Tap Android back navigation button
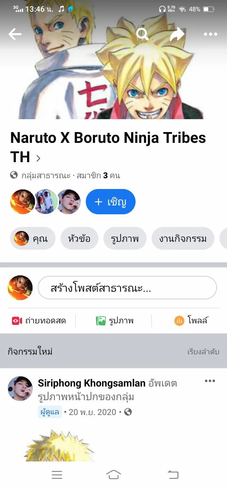Screen dimensions: 227x488 [x=173, y=474]
